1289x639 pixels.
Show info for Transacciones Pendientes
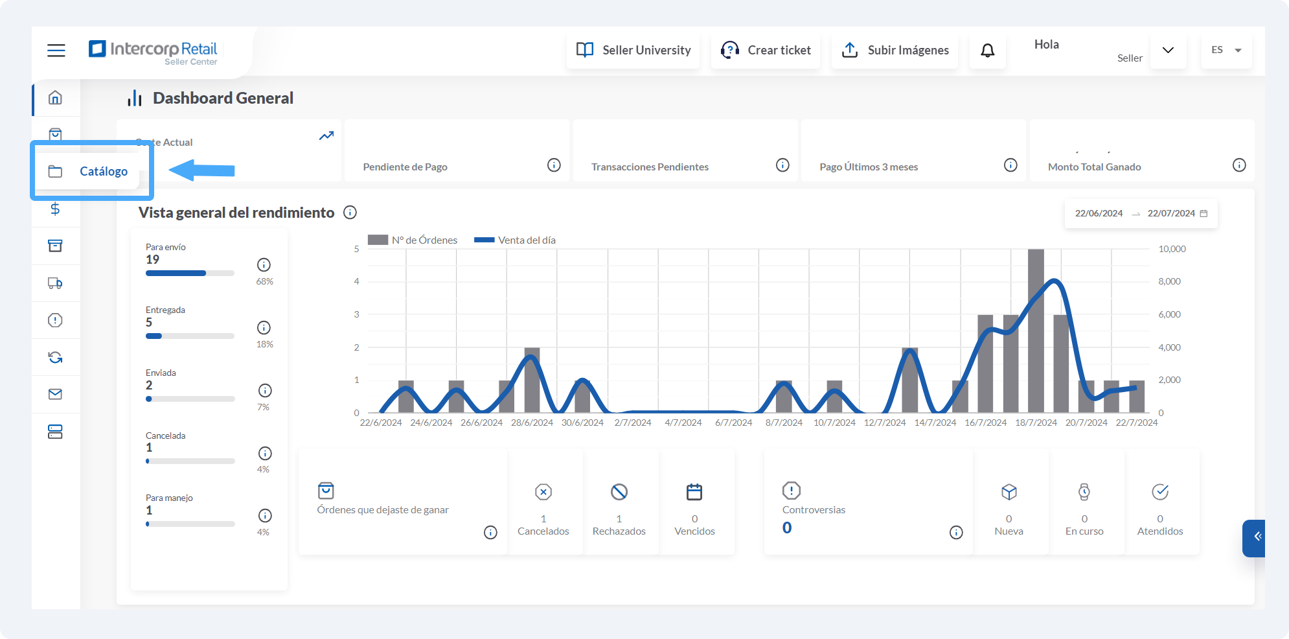pyautogui.click(x=782, y=165)
